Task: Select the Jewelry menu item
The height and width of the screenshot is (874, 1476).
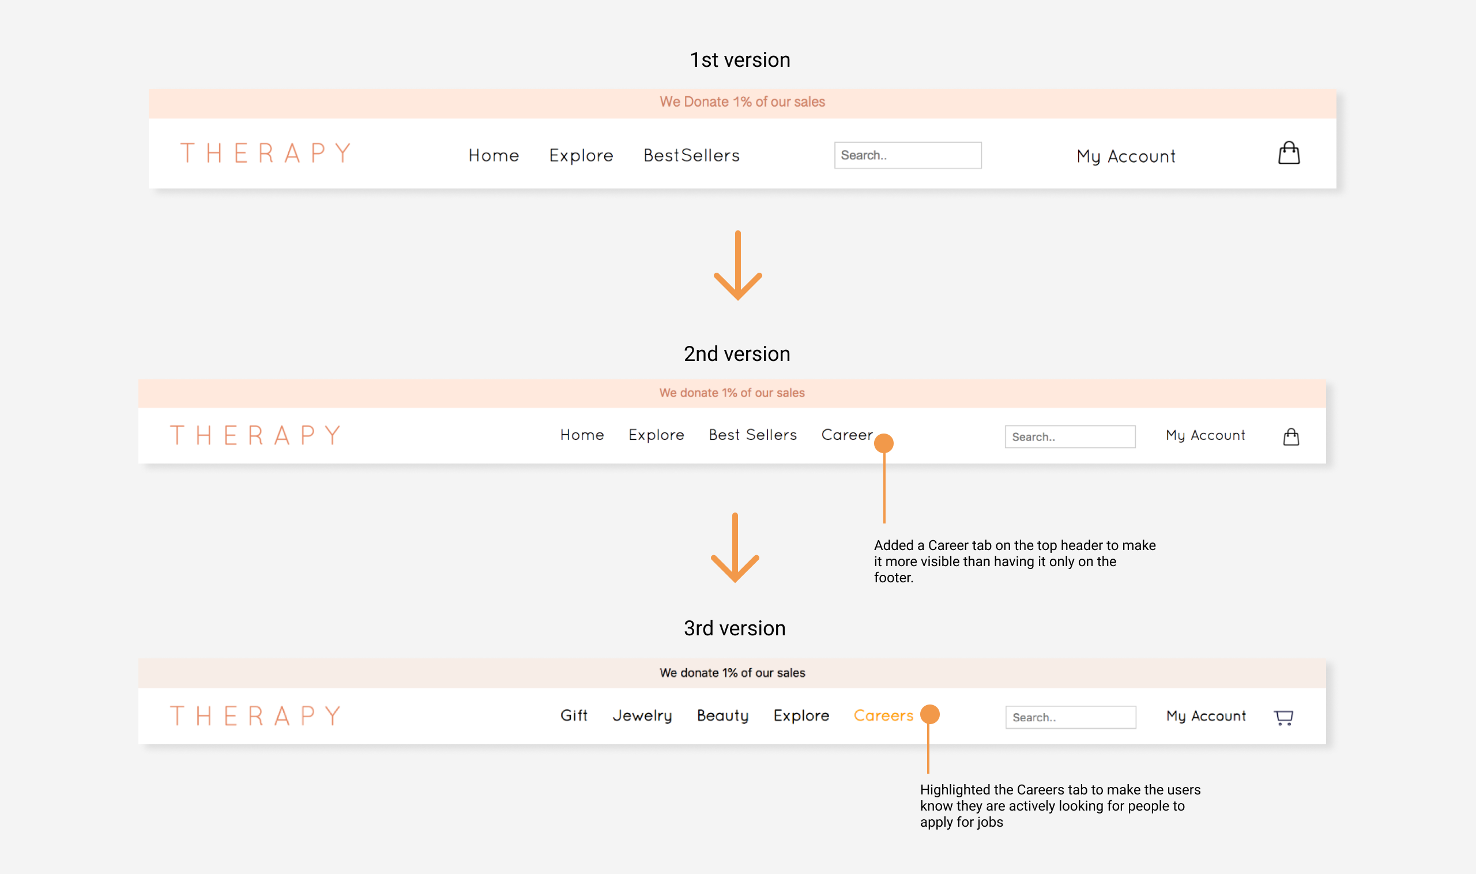Action: (x=642, y=715)
